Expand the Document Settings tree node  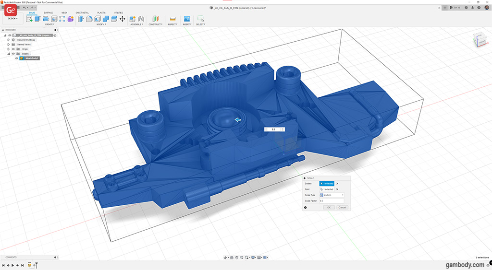click(8, 40)
